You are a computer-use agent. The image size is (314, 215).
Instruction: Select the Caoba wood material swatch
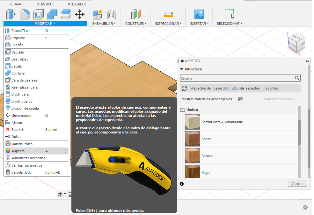point(193,139)
